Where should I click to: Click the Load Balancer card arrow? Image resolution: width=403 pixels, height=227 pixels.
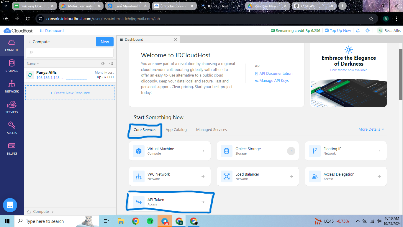click(x=291, y=176)
